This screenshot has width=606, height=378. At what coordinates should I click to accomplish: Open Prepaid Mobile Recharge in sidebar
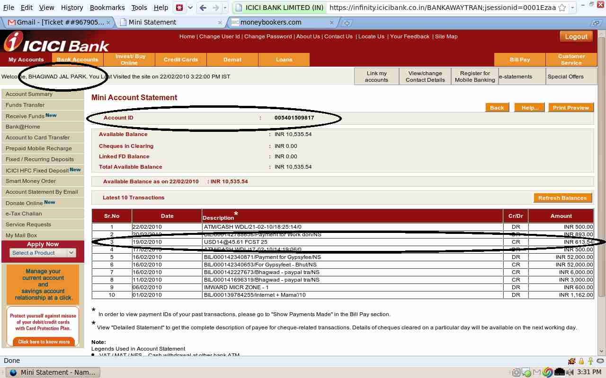pos(43,148)
